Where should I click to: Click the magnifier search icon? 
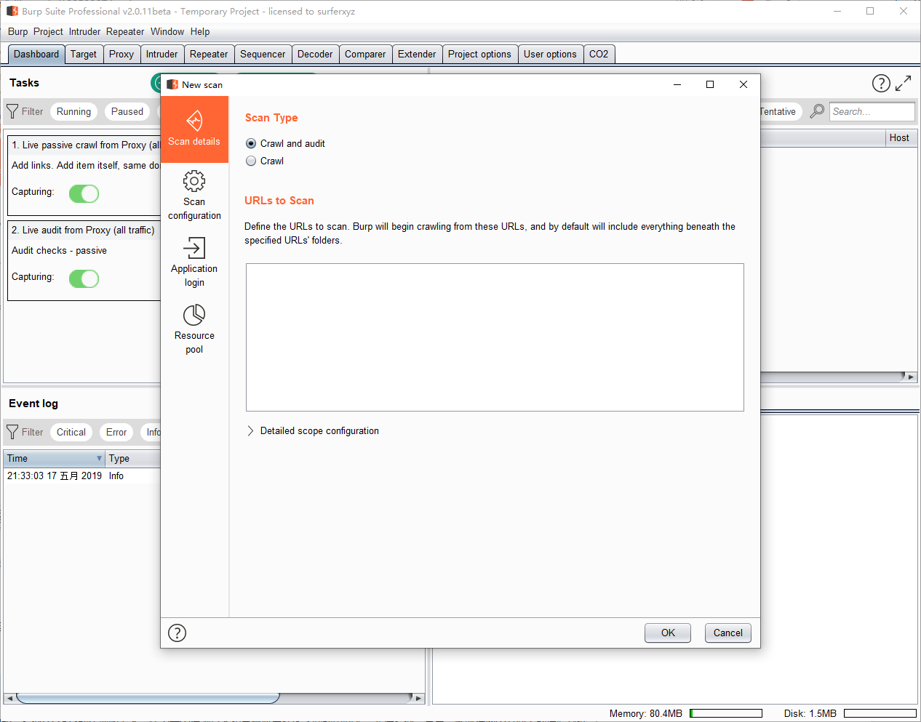tap(817, 111)
